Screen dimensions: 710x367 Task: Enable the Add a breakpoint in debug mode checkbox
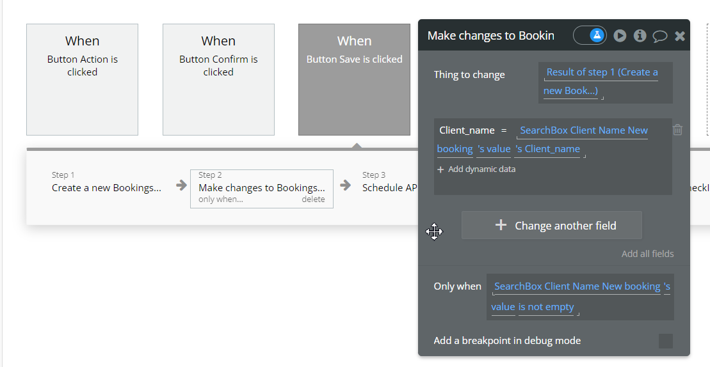tap(666, 341)
